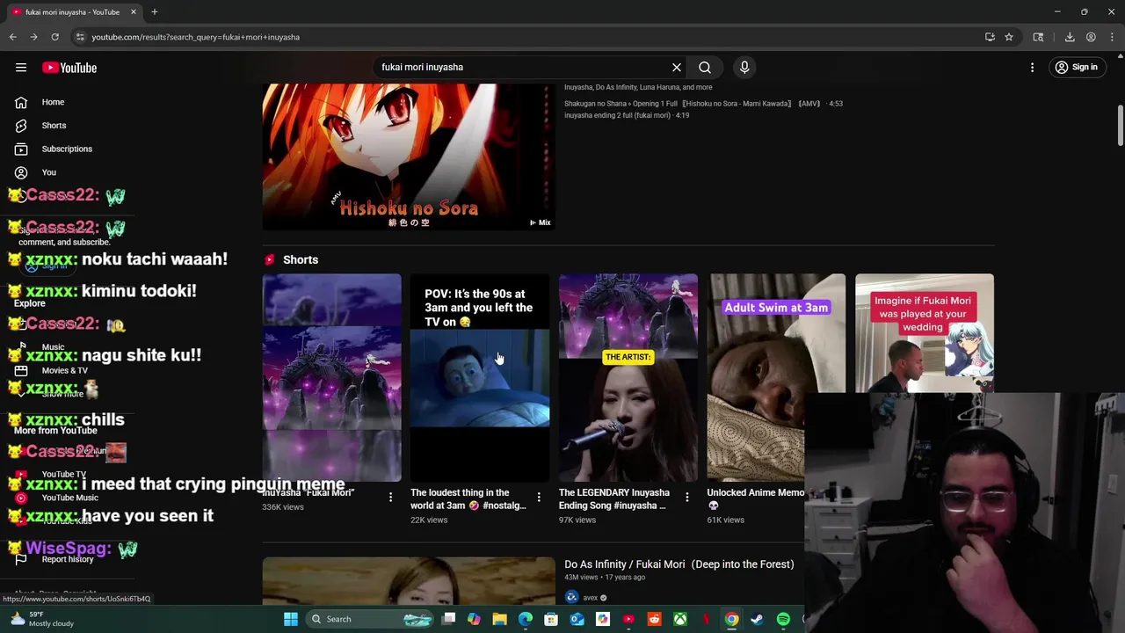Open Xbox app from the taskbar
The image size is (1125, 633).
(680, 619)
